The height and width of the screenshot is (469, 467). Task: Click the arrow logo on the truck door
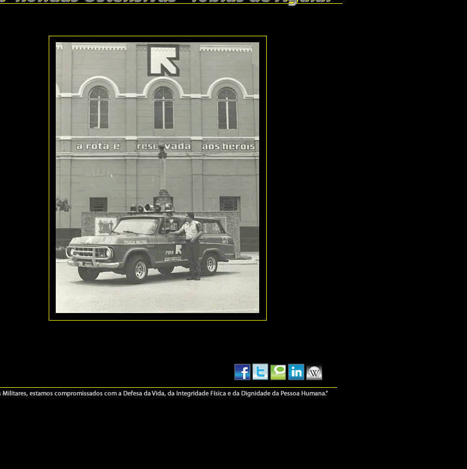(177, 249)
